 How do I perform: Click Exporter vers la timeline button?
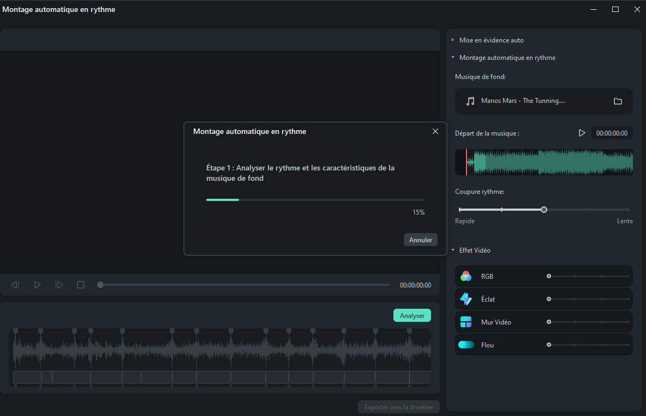pos(398,407)
